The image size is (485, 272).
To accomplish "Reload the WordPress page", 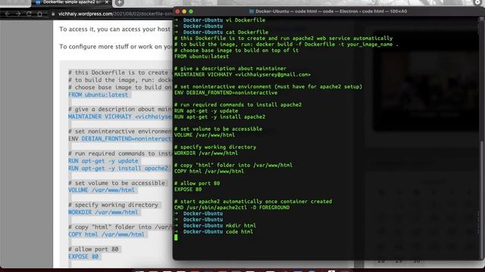I will pyautogui.click(x=29, y=14).
